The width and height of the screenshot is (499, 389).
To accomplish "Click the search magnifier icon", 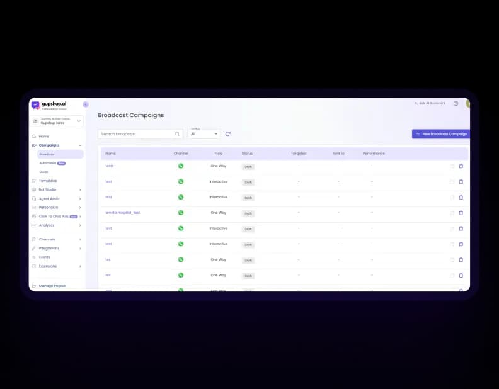I will click(177, 134).
